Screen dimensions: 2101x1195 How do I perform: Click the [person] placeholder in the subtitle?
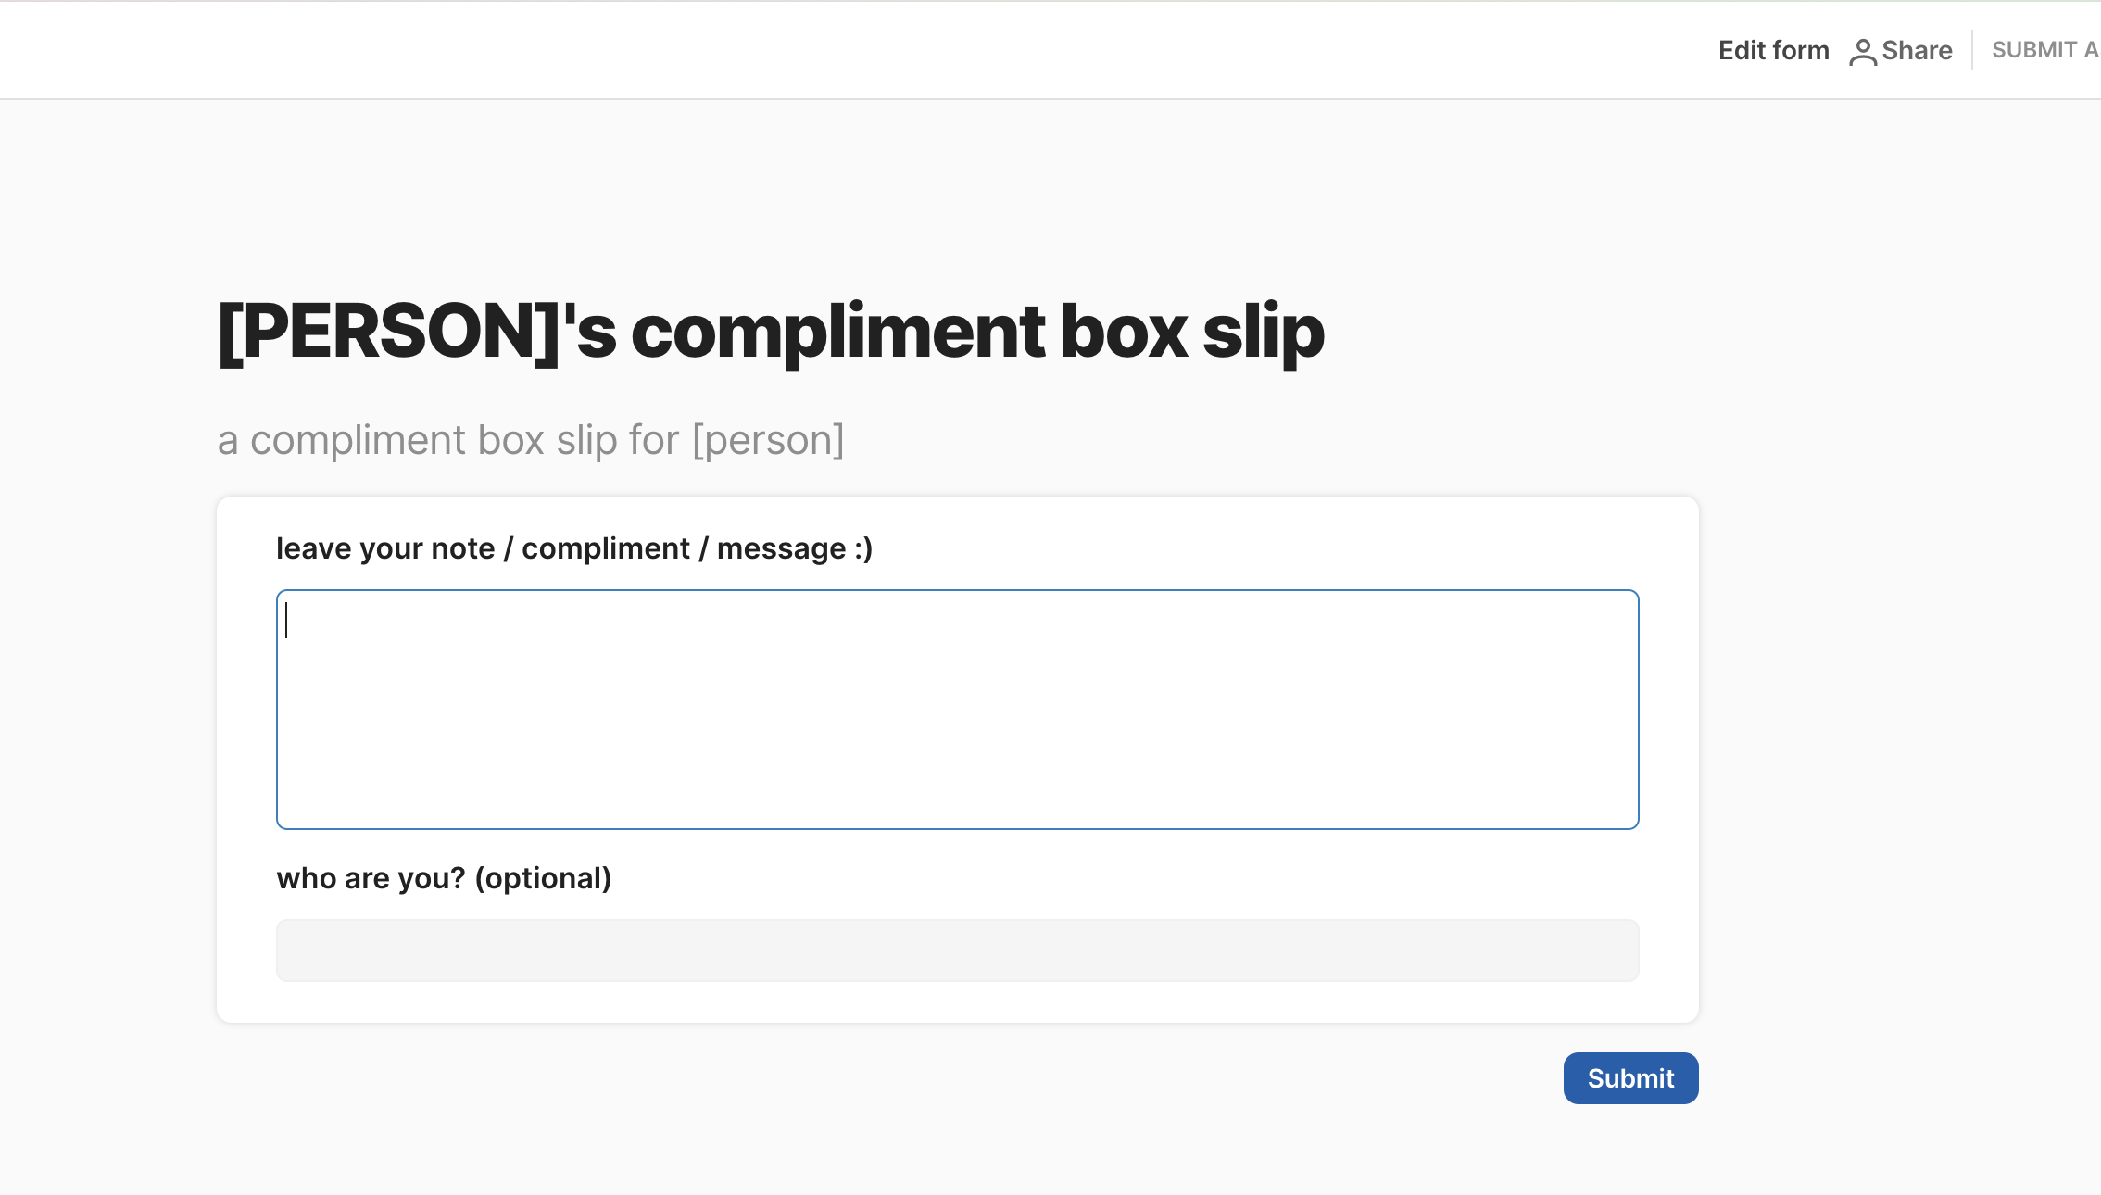[768, 440]
